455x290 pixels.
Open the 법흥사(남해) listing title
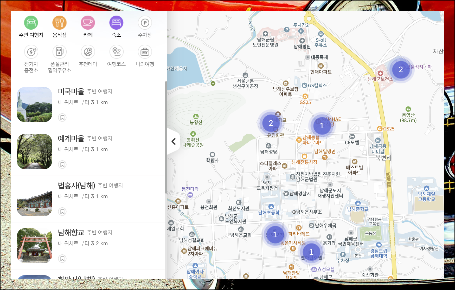point(76,185)
